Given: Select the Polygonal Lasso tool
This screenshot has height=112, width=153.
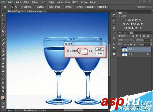Looking at the screenshot, I should [x=3, y=23].
